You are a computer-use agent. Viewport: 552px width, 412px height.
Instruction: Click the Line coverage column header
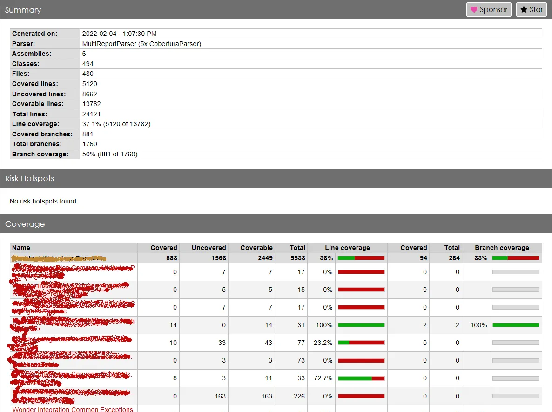pyautogui.click(x=347, y=248)
